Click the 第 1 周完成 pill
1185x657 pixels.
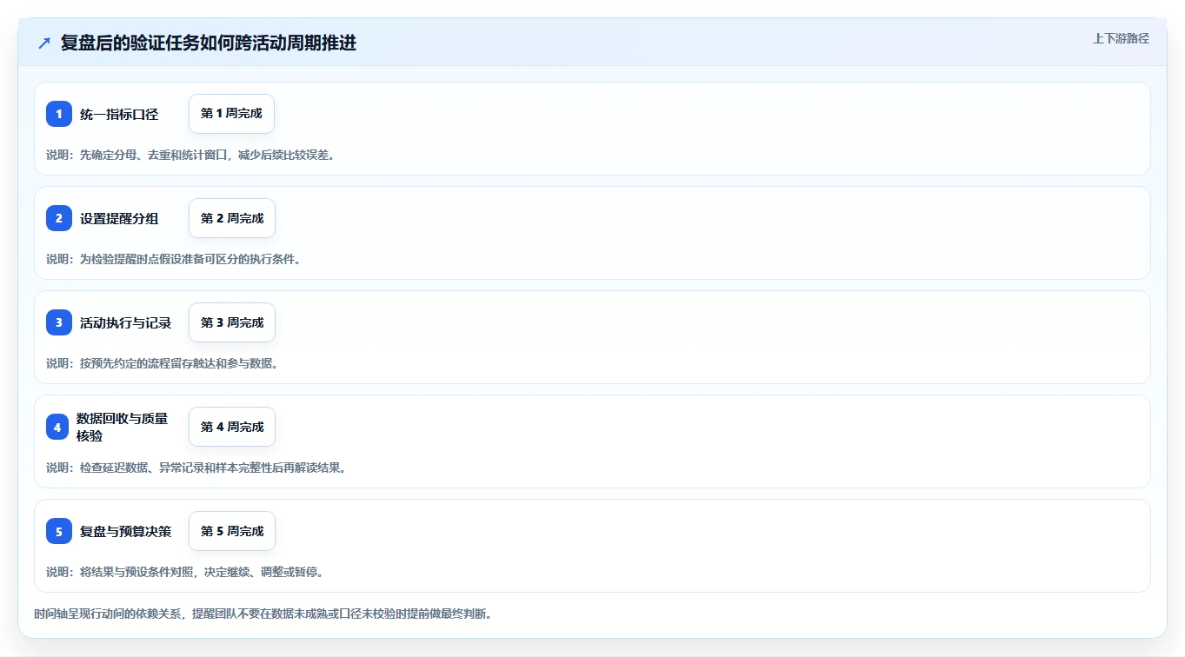232,114
